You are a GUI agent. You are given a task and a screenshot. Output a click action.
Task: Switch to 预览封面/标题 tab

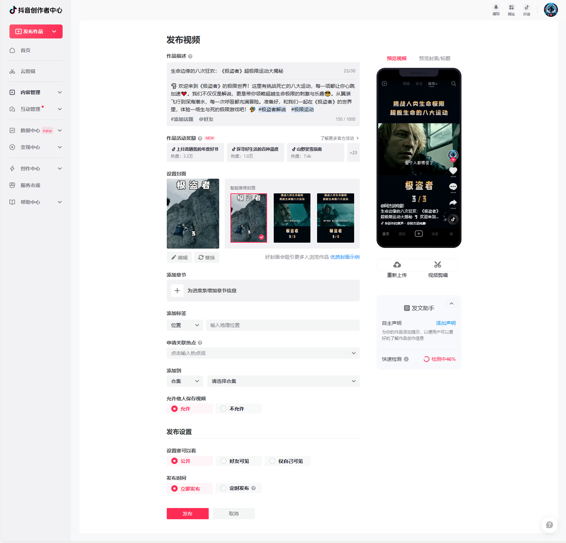(x=435, y=58)
